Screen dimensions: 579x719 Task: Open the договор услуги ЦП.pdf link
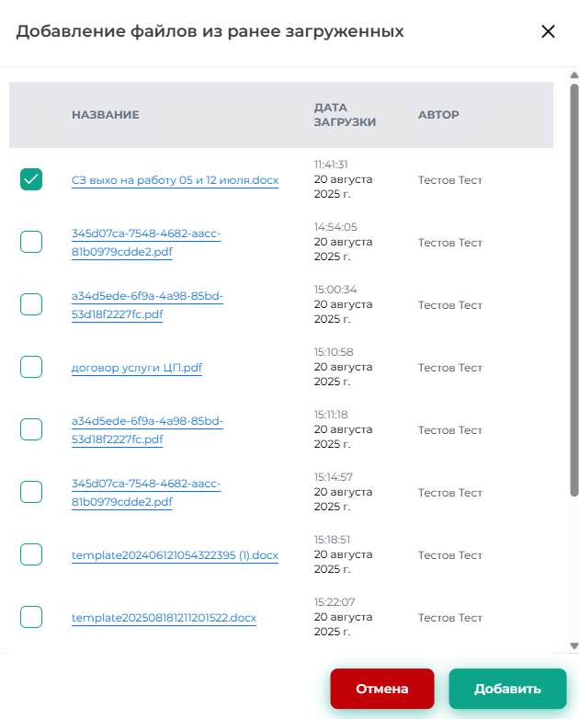tap(136, 368)
